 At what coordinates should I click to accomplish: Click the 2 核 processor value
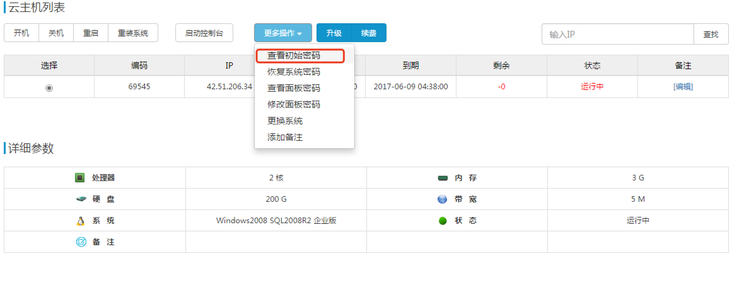point(276,178)
